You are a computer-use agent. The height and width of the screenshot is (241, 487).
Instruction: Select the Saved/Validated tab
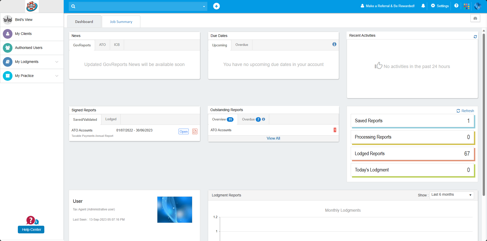[x=85, y=119]
